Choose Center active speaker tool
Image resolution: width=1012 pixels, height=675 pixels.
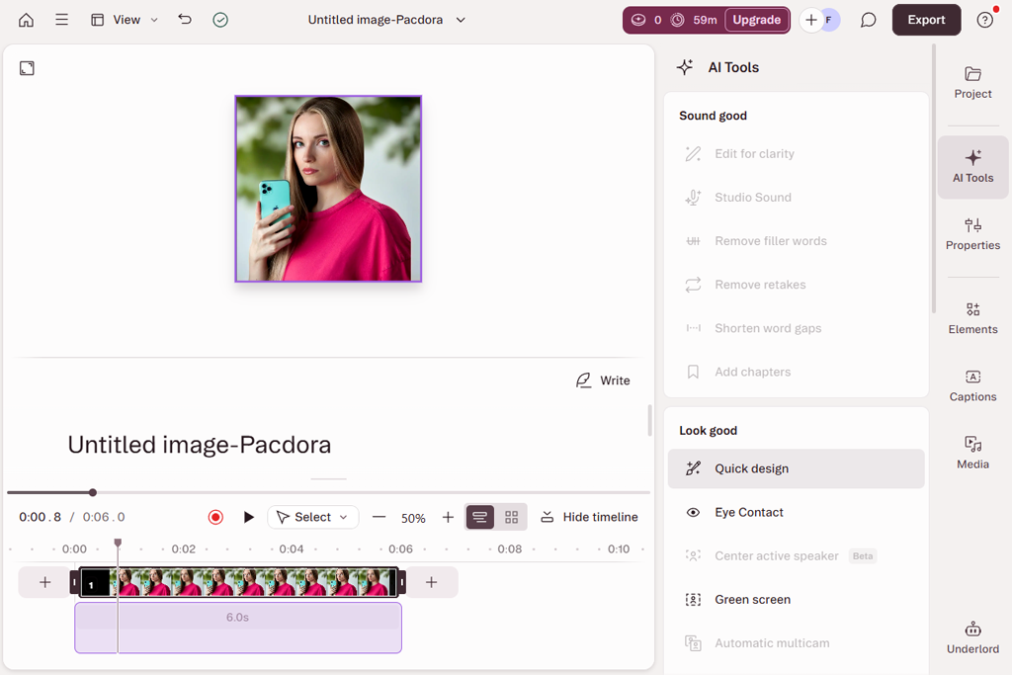tap(796, 555)
